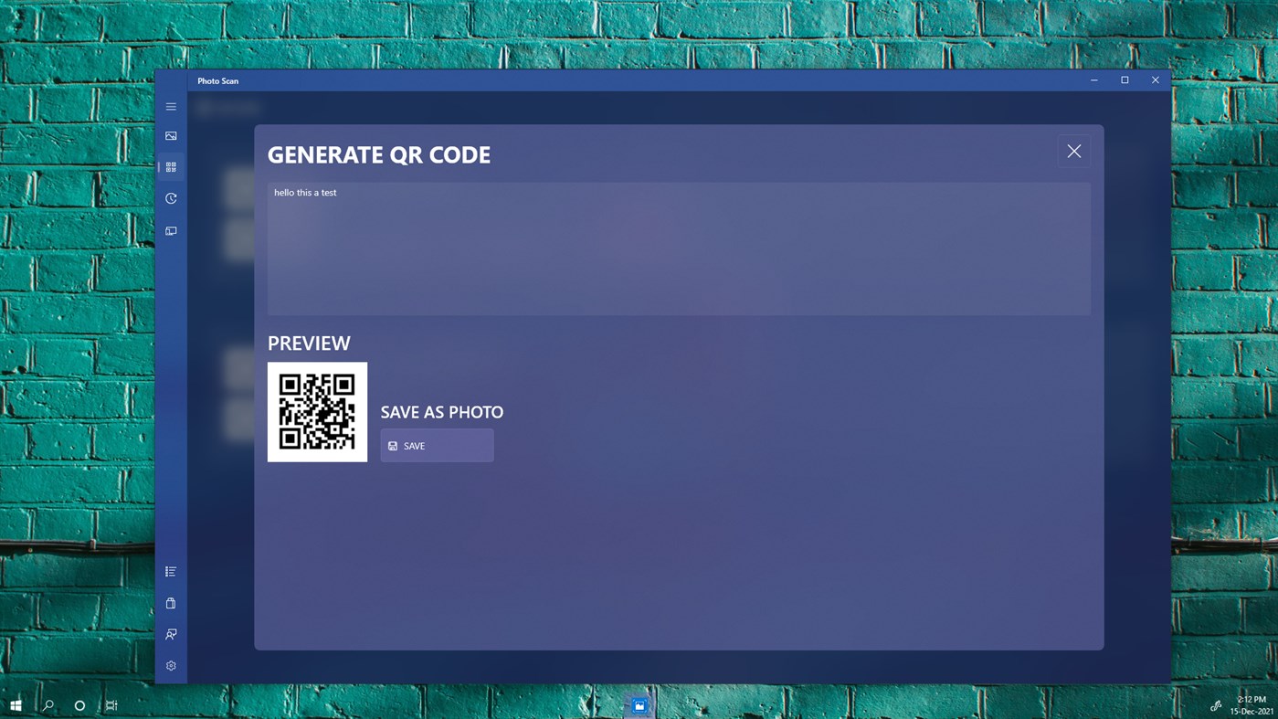This screenshot has width=1278, height=719.
Task: Open Windows Search
Action: (x=48, y=704)
